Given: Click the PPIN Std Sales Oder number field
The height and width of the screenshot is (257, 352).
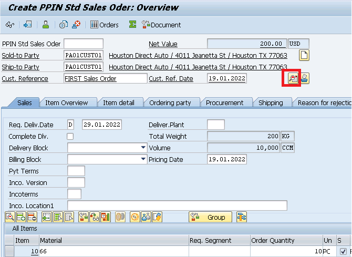Looking at the screenshot, I should click(84, 44).
